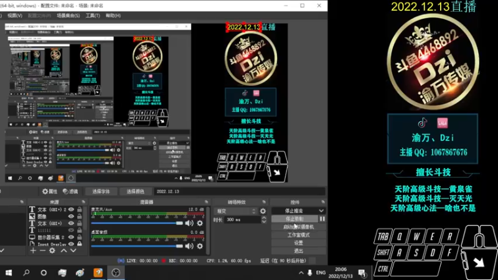The width and height of the screenshot is (498, 280).
Task: Click microphone icon in system tray
Action: point(309,273)
